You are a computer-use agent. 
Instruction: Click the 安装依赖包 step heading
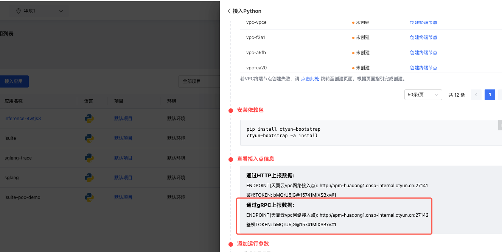pos(250,110)
